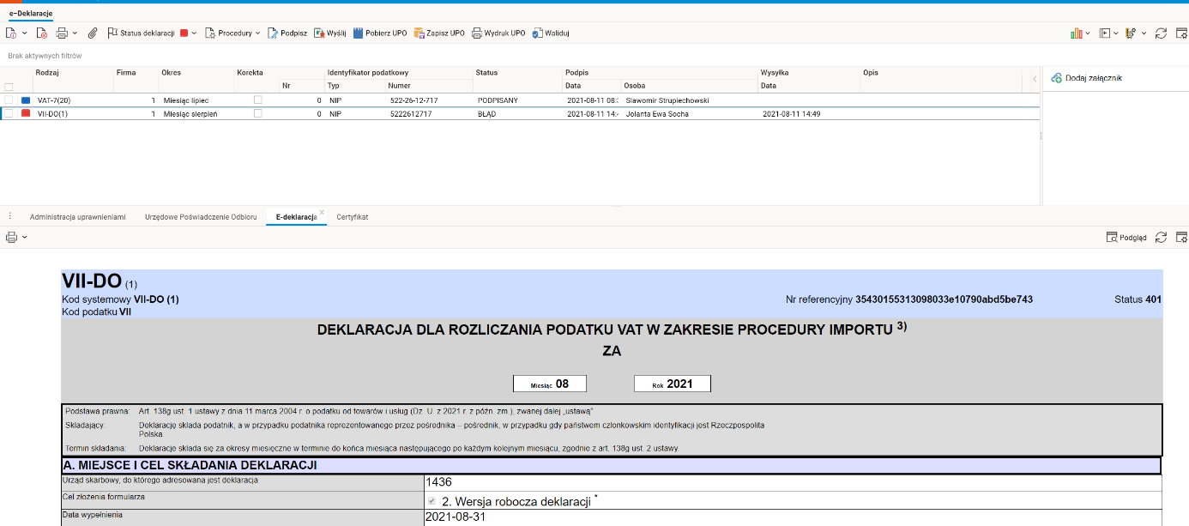
Task: Open dropdown beside red status square
Action: coord(195,33)
